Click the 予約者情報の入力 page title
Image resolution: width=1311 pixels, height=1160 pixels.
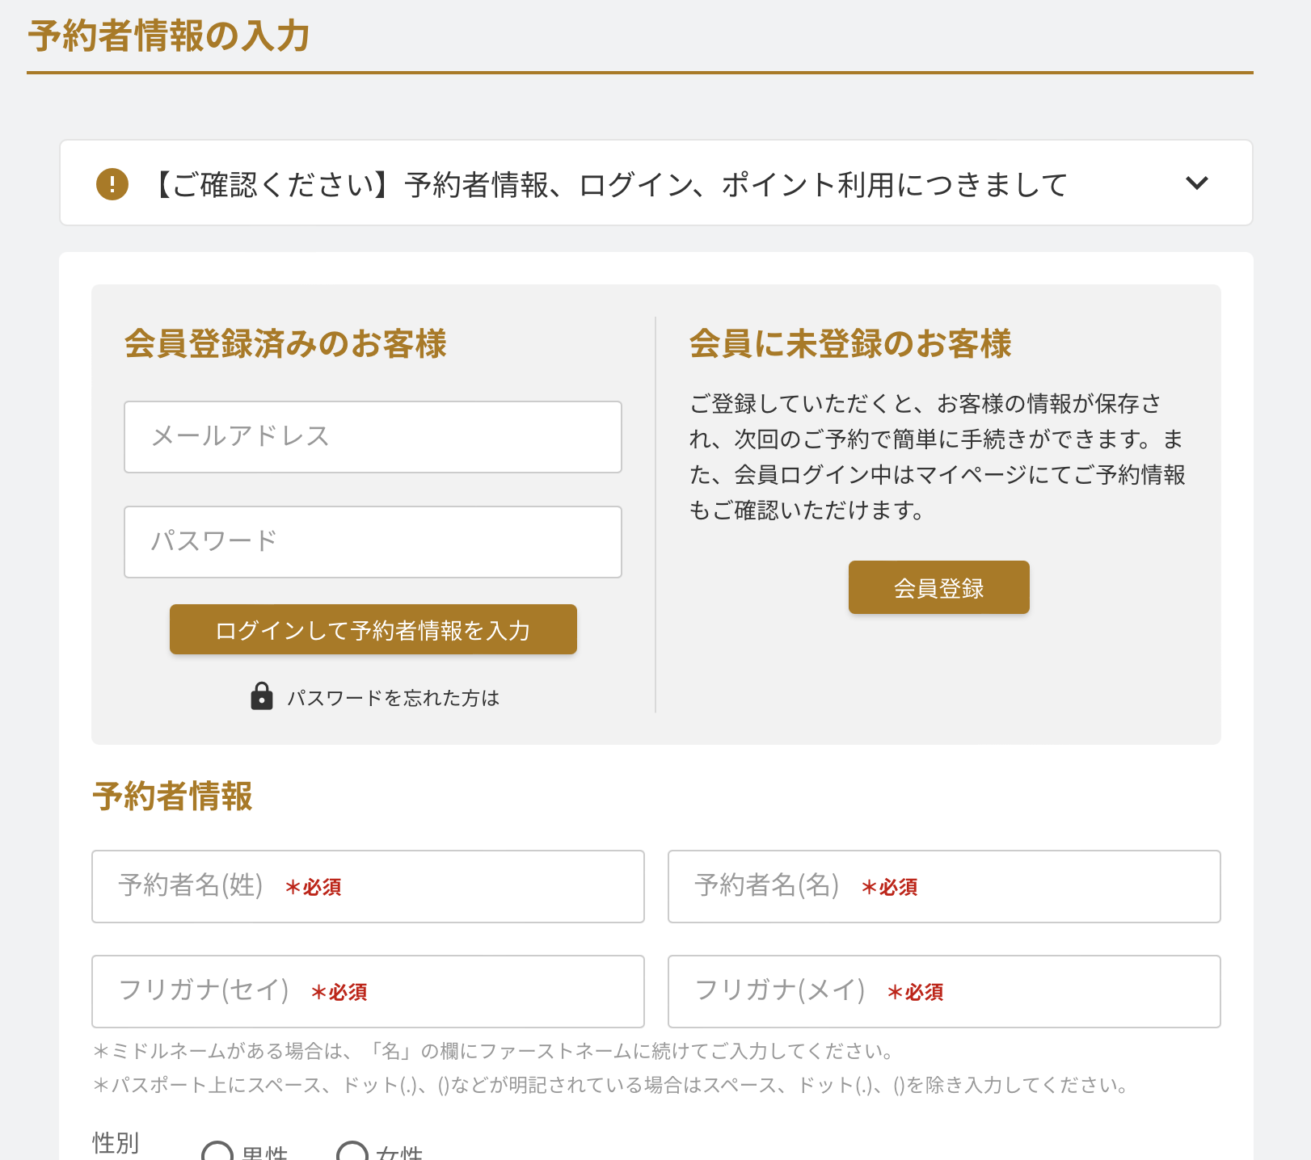coord(169,36)
